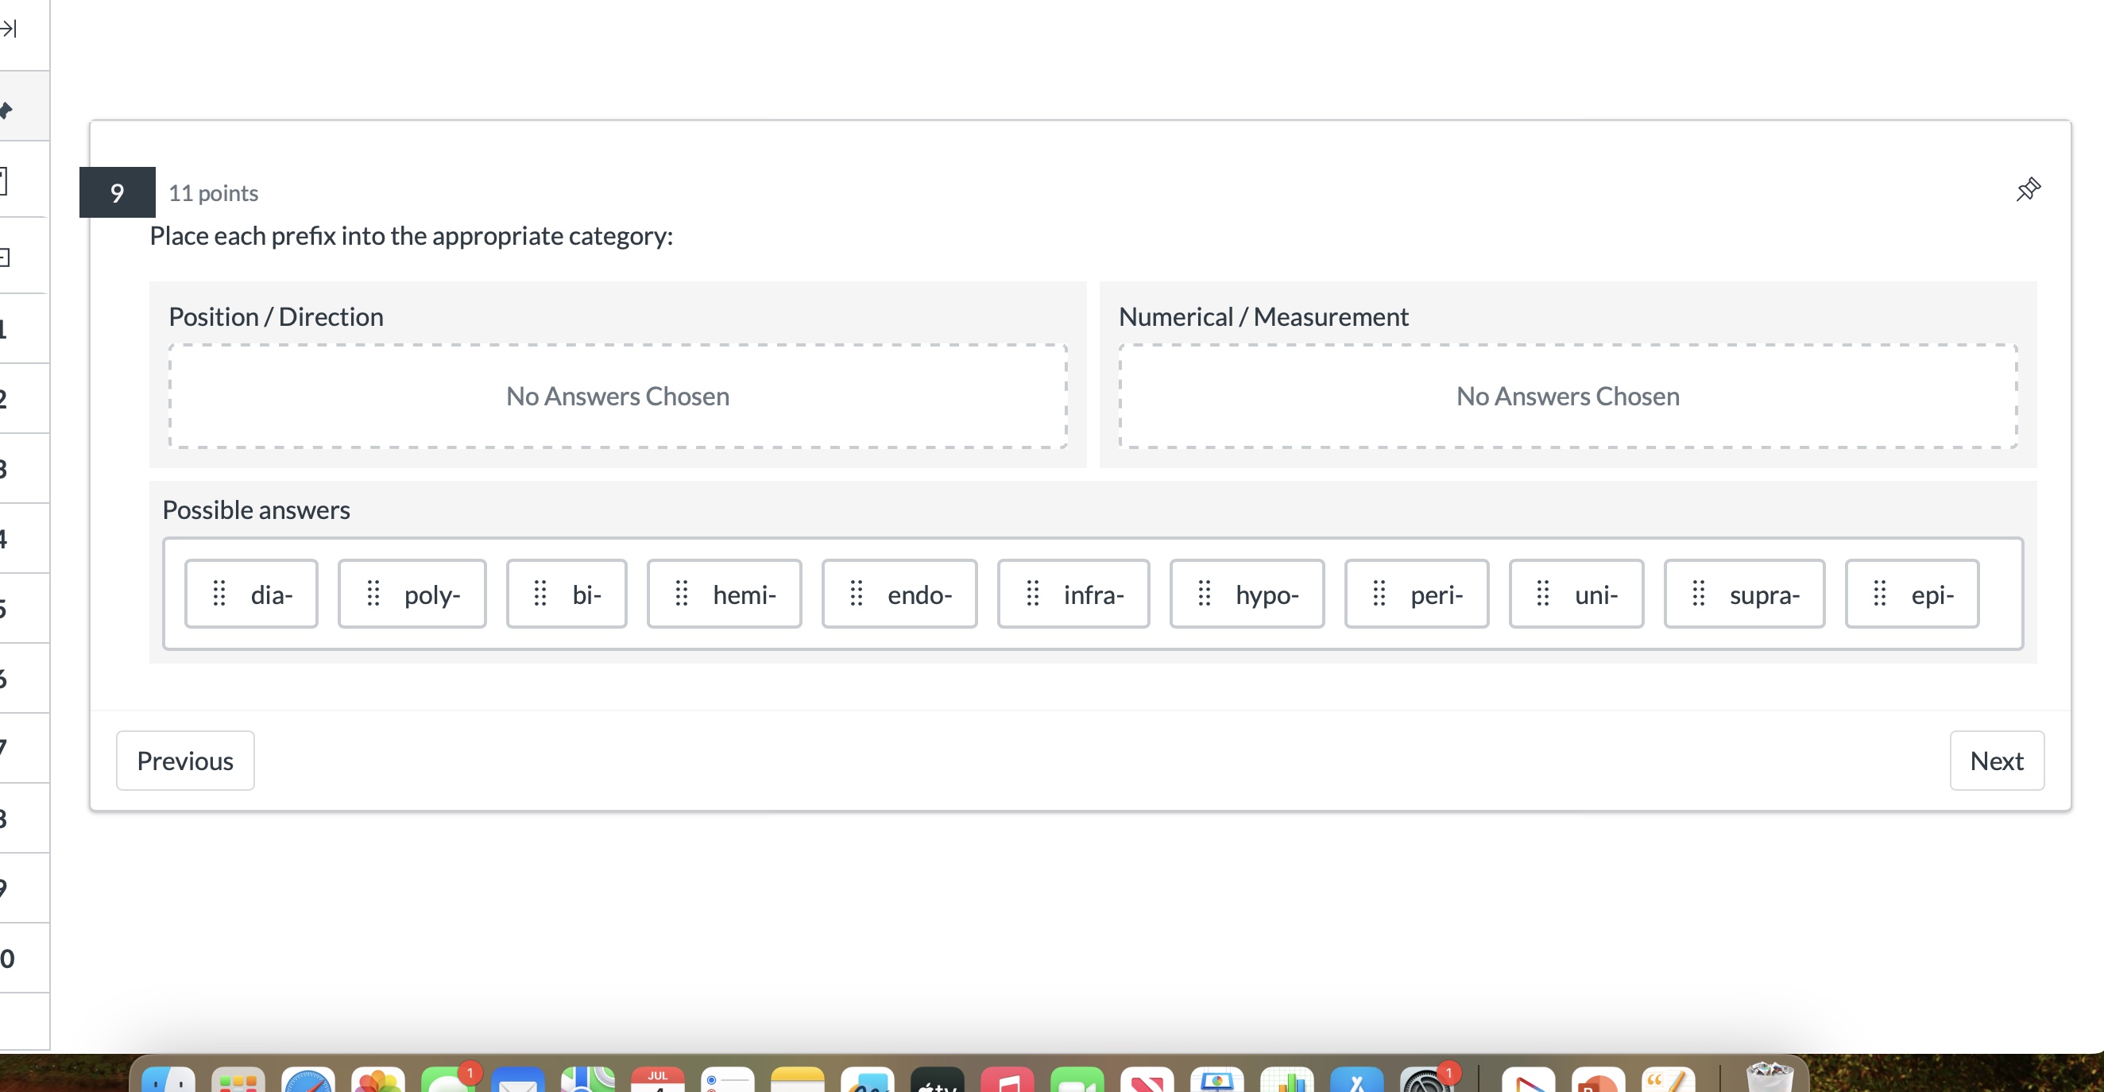Screen dimensions: 2104x1092
Task: Select the endo- answer chip
Action: click(x=899, y=594)
